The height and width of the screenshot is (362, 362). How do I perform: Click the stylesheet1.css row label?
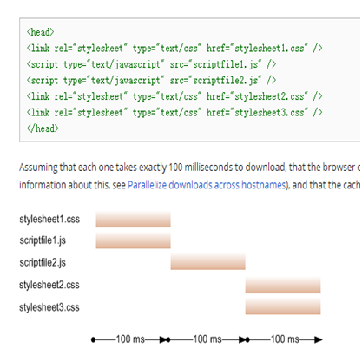pos(49,220)
